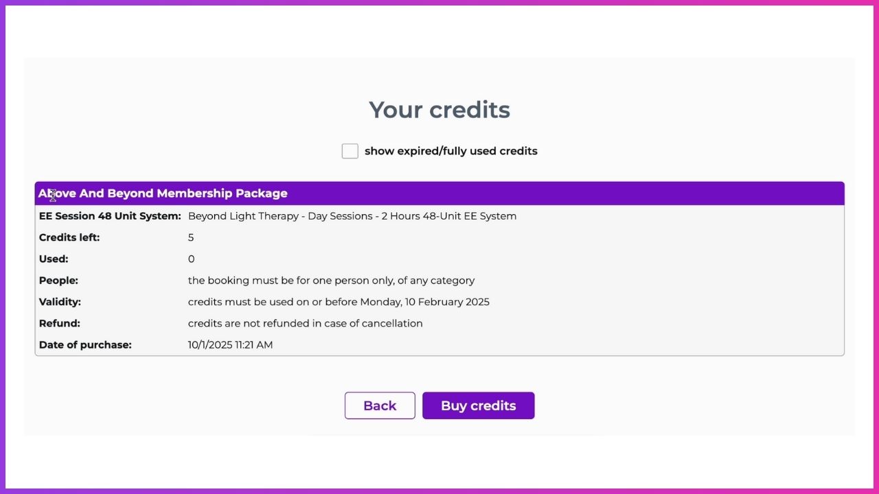Click the 10 February 2025 validity text
Image resolution: width=879 pixels, height=494 pixels.
(339, 302)
